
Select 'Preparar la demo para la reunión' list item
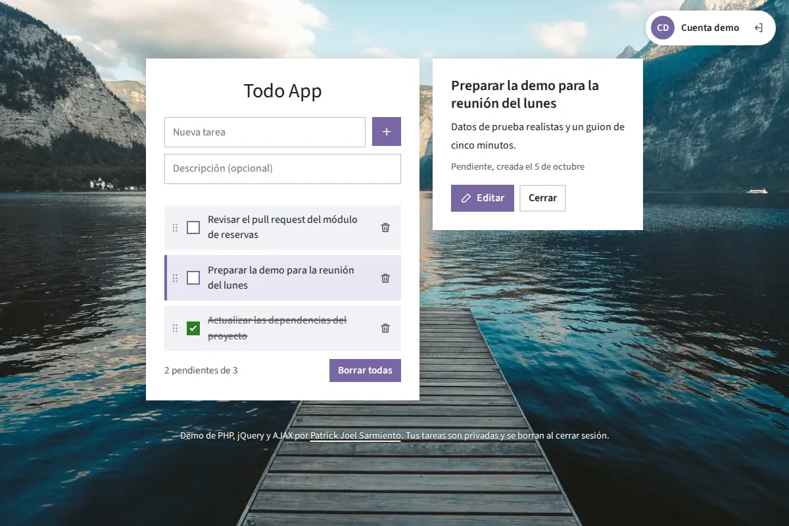[283, 278]
